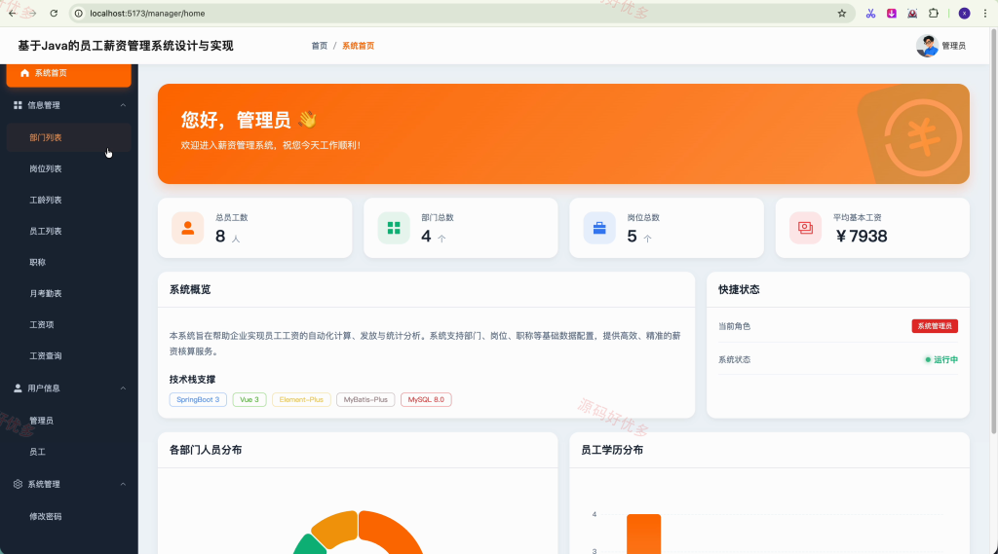This screenshot has width=998, height=554.
Task: Open 管理员 under 用户信息 in sidebar
Action: pyautogui.click(x=69, y=421)
